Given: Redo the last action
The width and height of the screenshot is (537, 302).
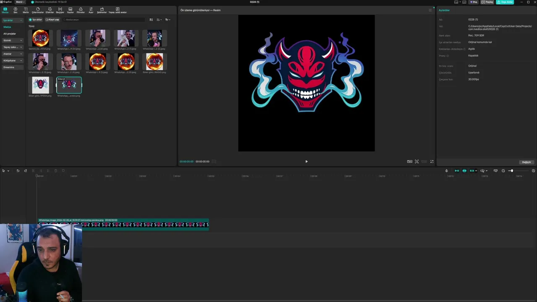Looking at the screenshot, I should click(25, 171).
